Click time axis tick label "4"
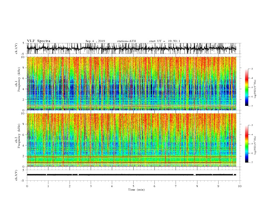 [112, 186]
